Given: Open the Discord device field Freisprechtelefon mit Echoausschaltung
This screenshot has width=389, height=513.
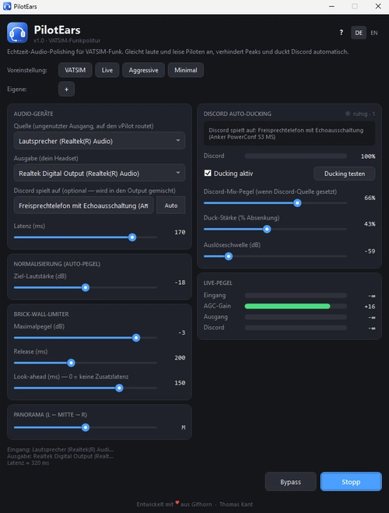Looking at the screenshot, I should pos(84,206).
